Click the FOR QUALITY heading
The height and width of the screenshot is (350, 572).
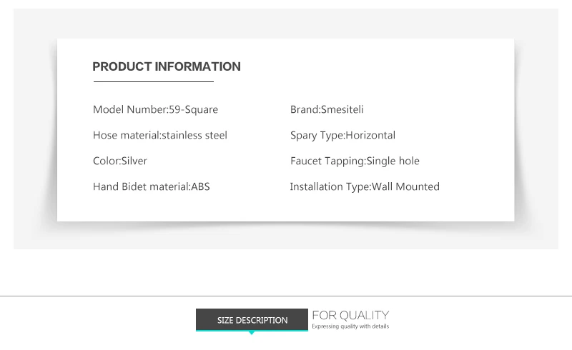pos(350,316)
